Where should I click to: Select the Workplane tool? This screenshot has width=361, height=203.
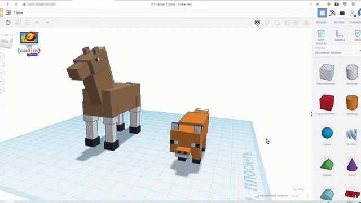(x=321, y=37)
